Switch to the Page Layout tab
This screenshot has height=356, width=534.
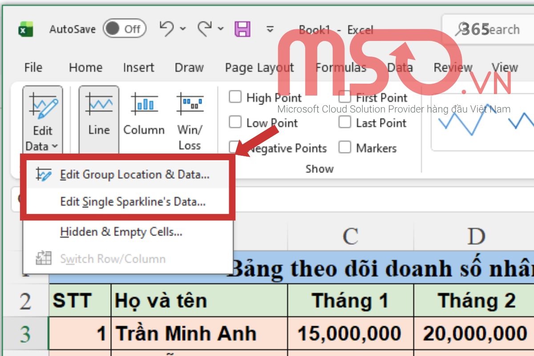pos(259,68)
